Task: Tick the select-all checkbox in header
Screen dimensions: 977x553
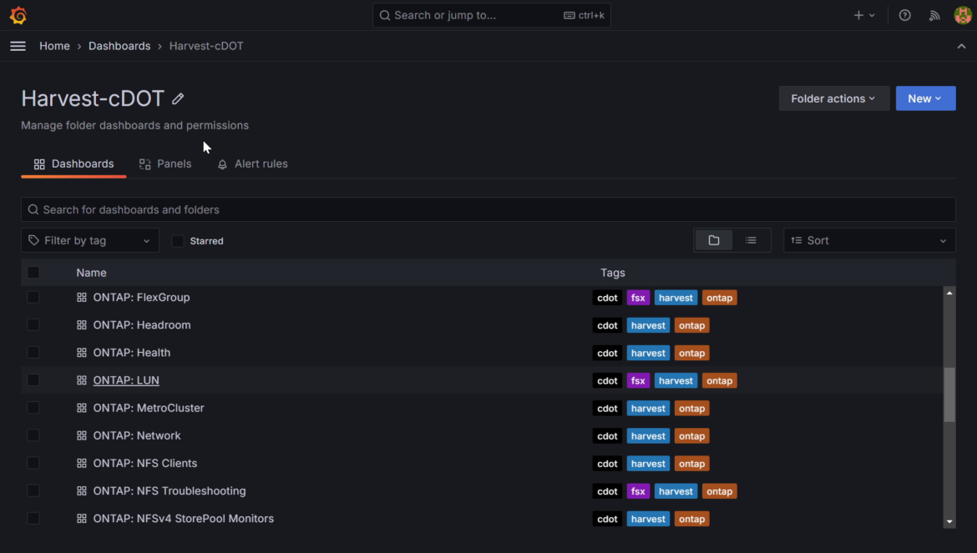Action: point(33,273)
